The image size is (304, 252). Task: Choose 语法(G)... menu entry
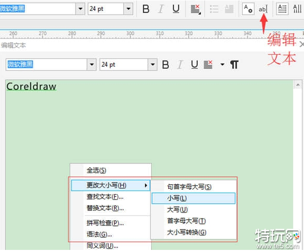point(110,234)
